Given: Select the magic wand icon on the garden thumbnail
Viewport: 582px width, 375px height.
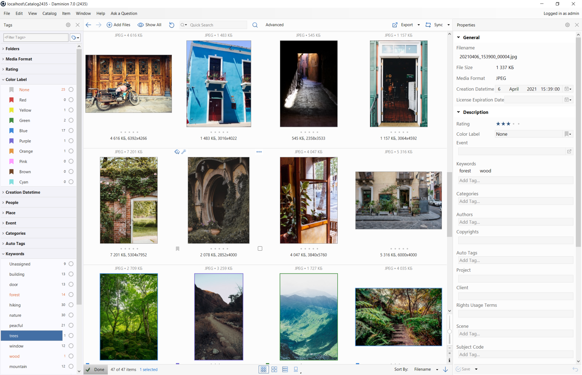Looking at the screenshot, I should (x=184, y=152).
